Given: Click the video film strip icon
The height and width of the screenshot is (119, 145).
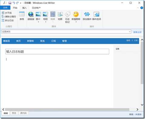Looking at the screenshot, I should point(53,14).
